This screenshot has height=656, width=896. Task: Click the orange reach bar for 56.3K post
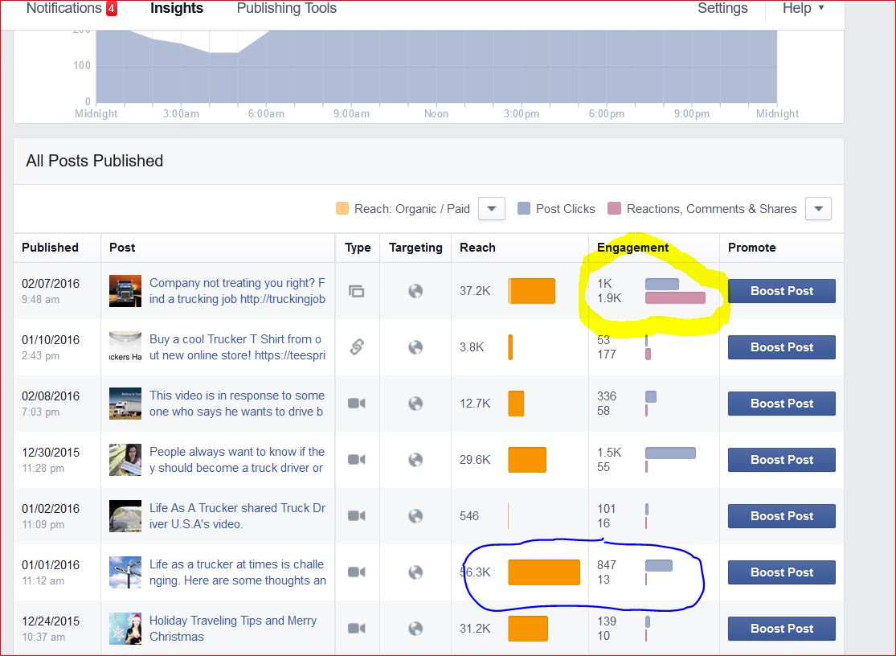(543, 572)
